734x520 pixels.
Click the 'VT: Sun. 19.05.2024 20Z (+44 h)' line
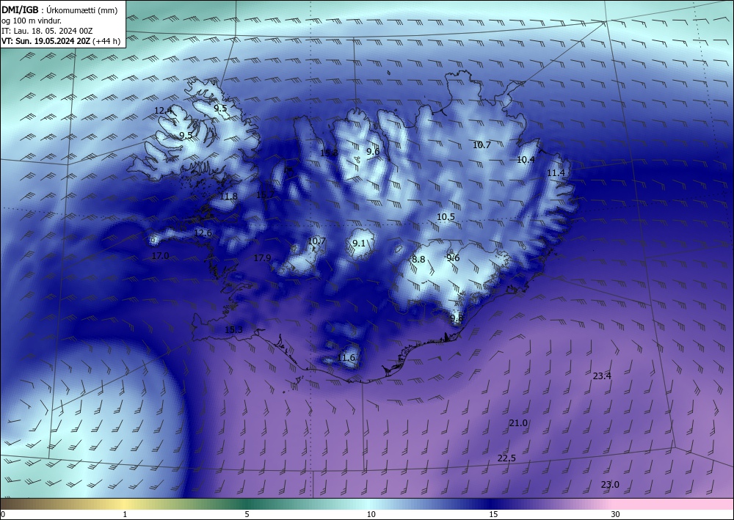61,41
